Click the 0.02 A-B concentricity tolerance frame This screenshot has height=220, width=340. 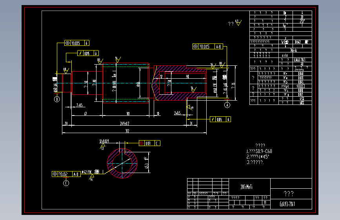(66, 174)
